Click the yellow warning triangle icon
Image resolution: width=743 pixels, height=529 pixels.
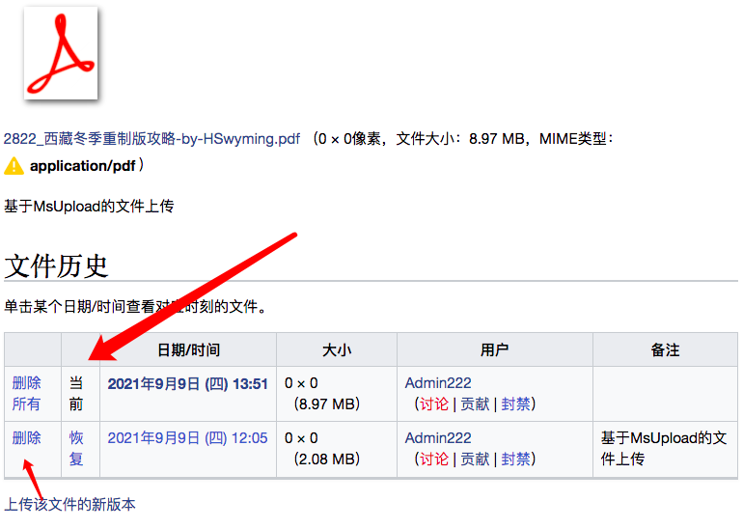tap(14, 166)
